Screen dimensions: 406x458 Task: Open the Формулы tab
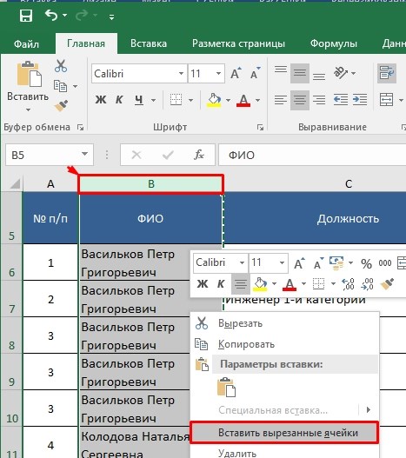pos(334,43)
